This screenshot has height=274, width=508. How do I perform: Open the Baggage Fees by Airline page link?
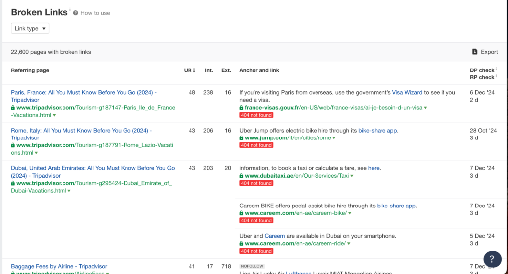(x=59, y=267)
